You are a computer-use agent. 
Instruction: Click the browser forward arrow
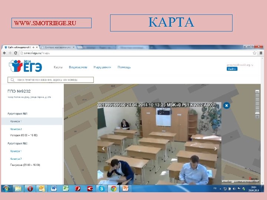(10, 53)
